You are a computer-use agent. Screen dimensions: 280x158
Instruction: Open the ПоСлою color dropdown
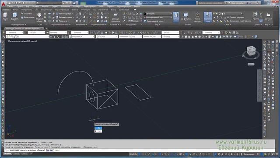(107, 36)
